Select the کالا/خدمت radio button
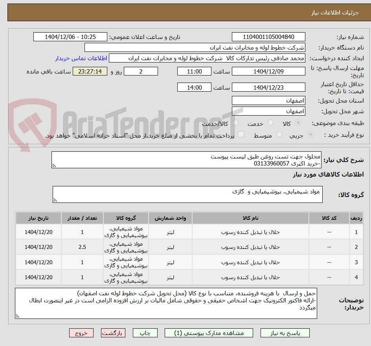Screen dimensions: 371x346 235,123
